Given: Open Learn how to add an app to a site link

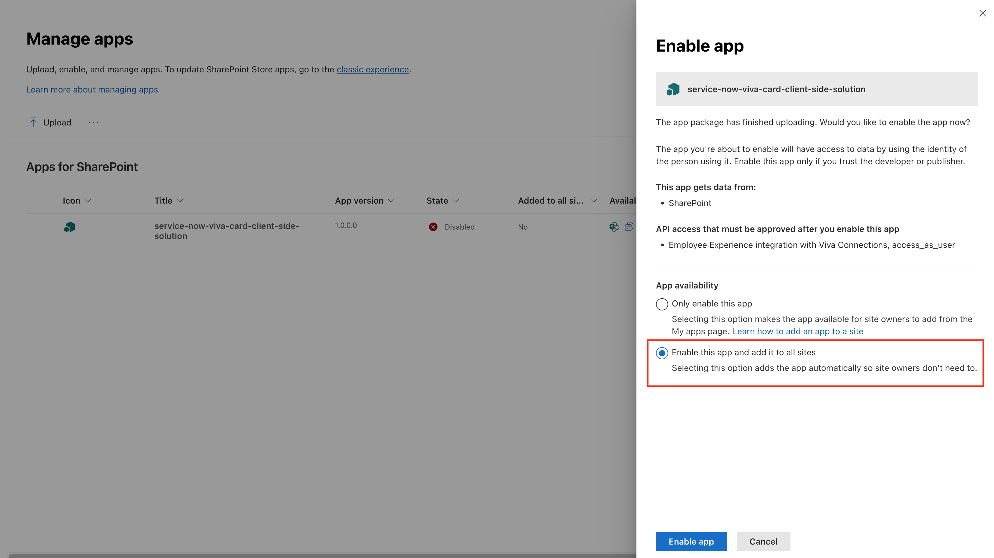Looking at the screenshot, I should [798, 331].
